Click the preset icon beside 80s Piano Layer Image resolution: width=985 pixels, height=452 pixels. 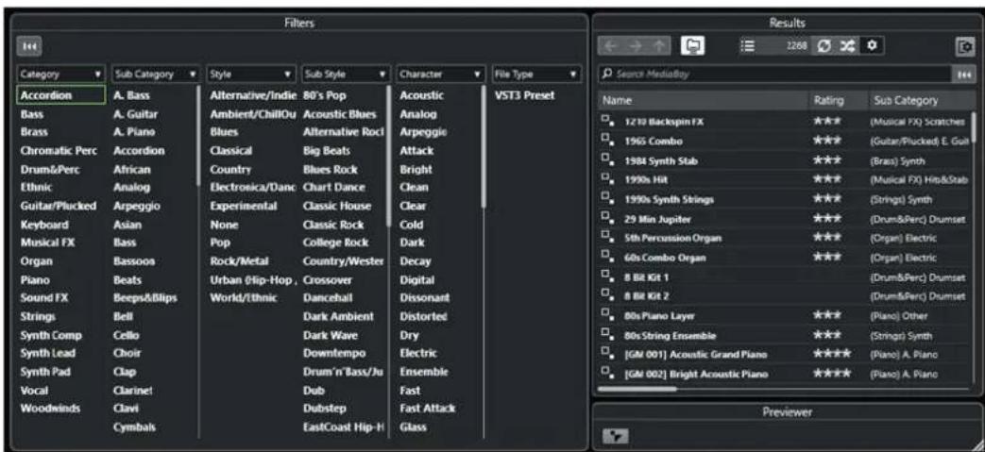pyautogui.click(x=607, y=316)
